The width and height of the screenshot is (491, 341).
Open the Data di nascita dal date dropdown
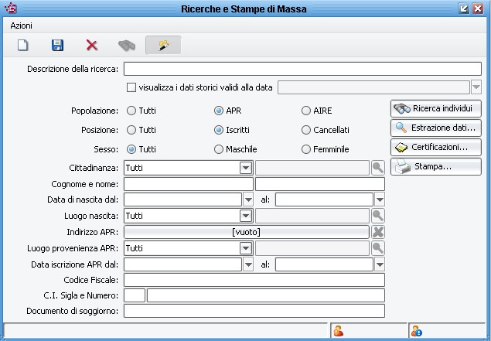point(247,199)
